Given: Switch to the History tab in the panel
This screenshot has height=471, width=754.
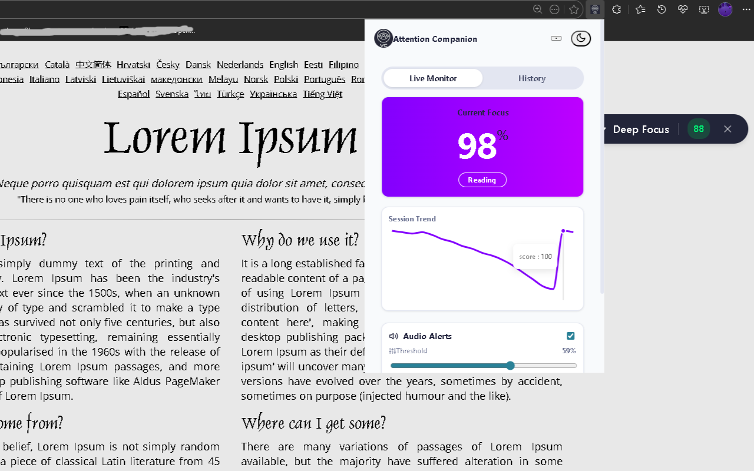Looking at the screenshot, I should pos(531,78).
